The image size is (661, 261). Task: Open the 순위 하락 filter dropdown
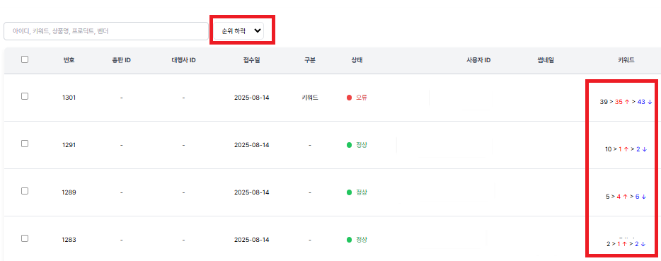[238, 31]
